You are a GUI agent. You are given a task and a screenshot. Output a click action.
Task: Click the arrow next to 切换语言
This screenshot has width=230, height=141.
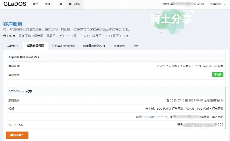click(224, 4)
